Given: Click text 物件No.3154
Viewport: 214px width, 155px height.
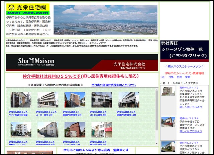Looking at the screenshot, I should [189, 118].
